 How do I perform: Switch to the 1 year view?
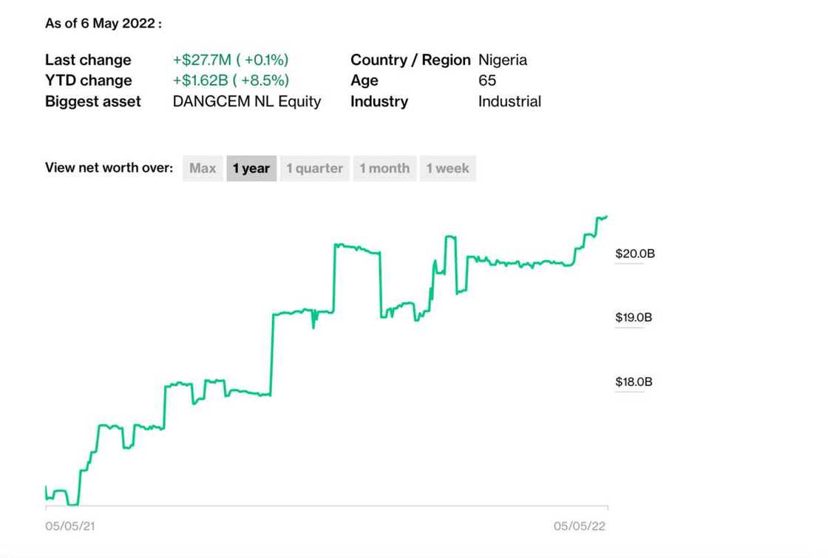pyautogui.click(x=251, y=169)
